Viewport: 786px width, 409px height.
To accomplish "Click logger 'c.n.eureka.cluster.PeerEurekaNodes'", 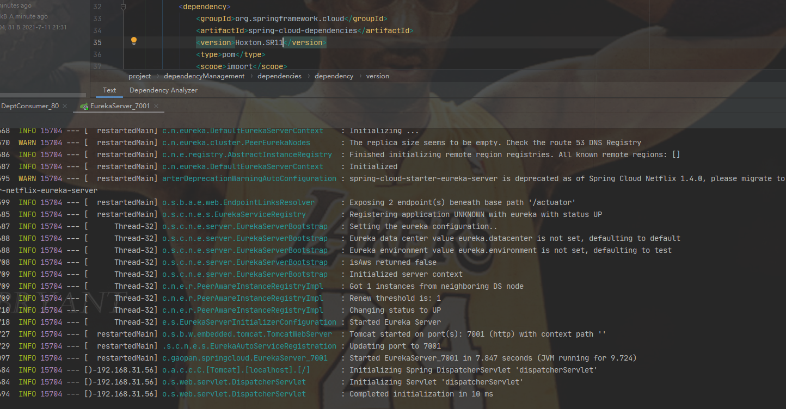I will [x=236, y=142].
